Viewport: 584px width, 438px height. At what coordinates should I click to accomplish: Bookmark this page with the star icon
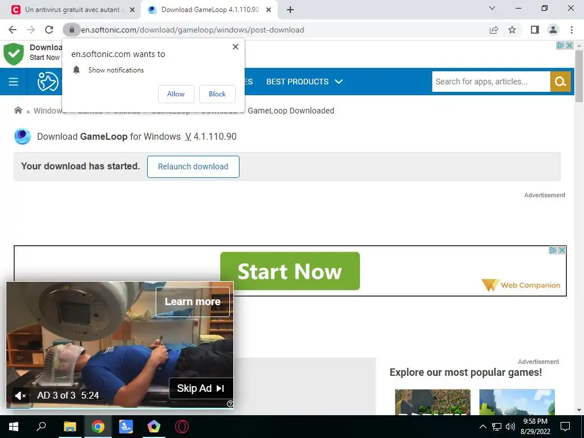[512, 30]
